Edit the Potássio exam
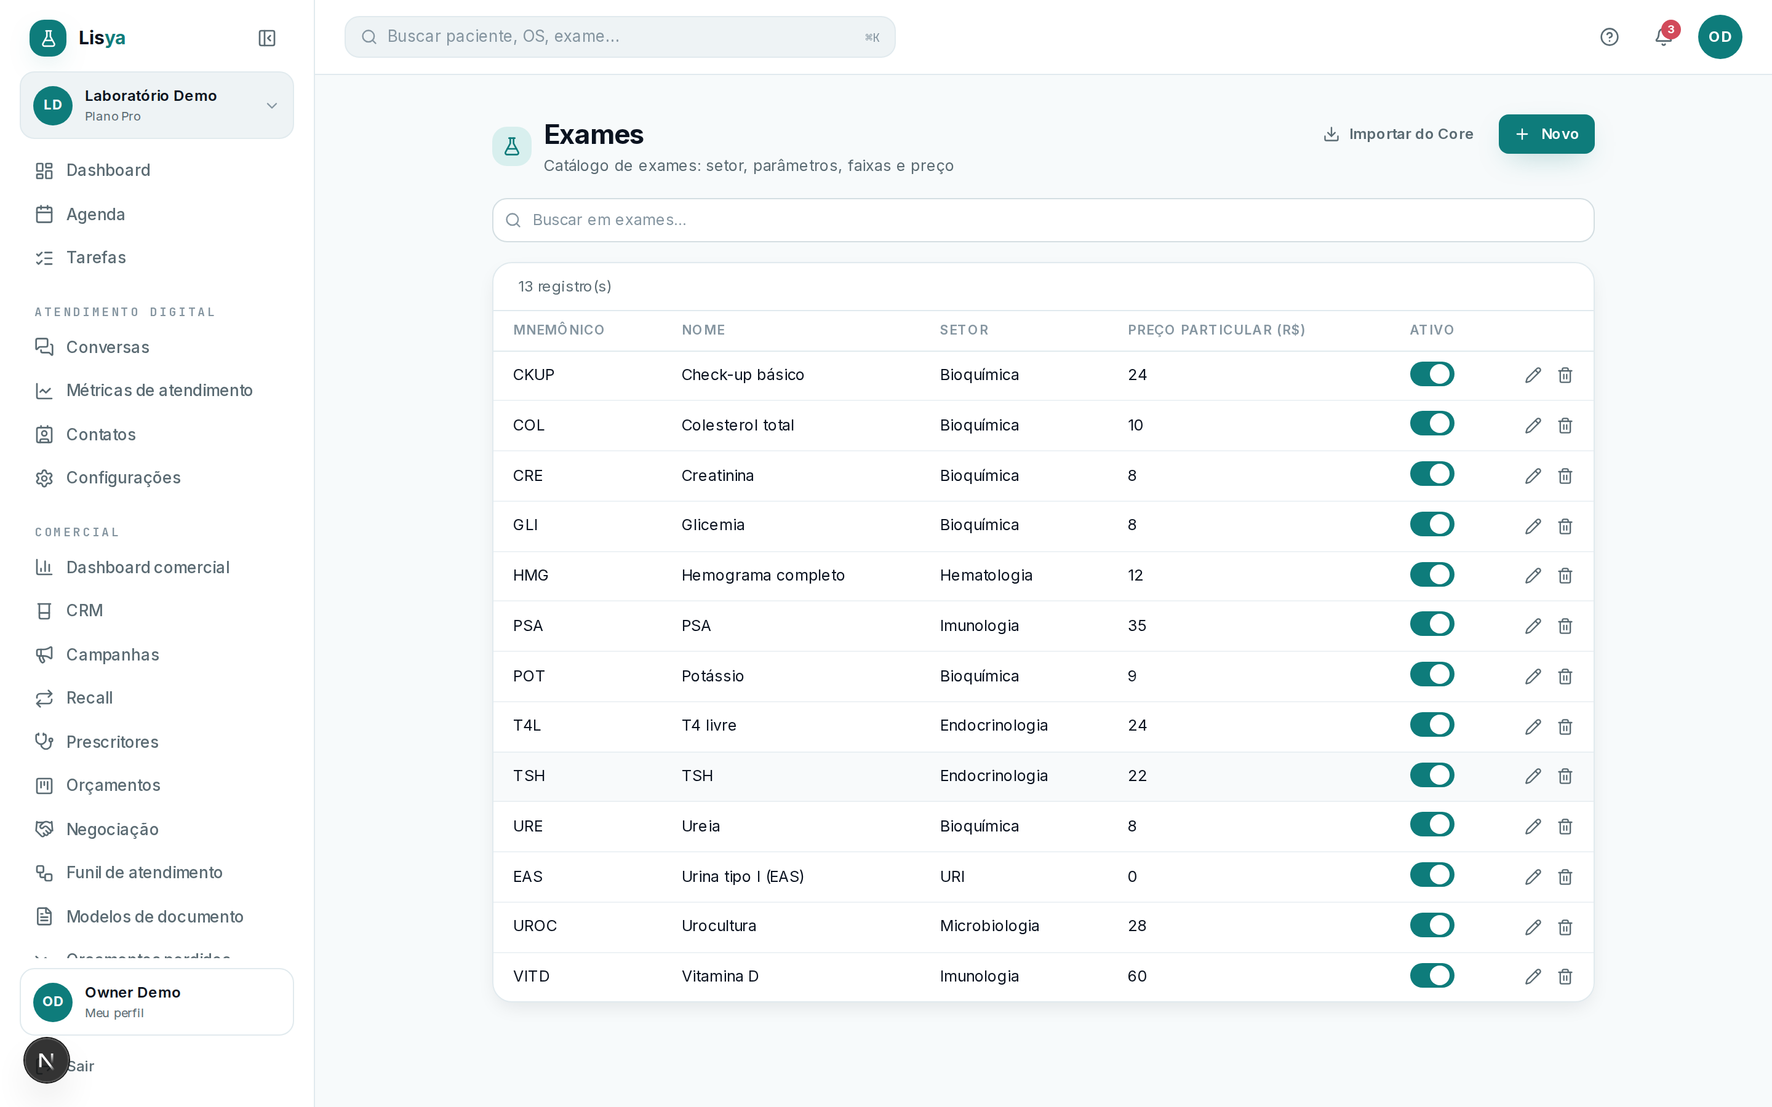Image resolution: width=1772 pixels, height=1107 pixels. tap(1533, 677)
